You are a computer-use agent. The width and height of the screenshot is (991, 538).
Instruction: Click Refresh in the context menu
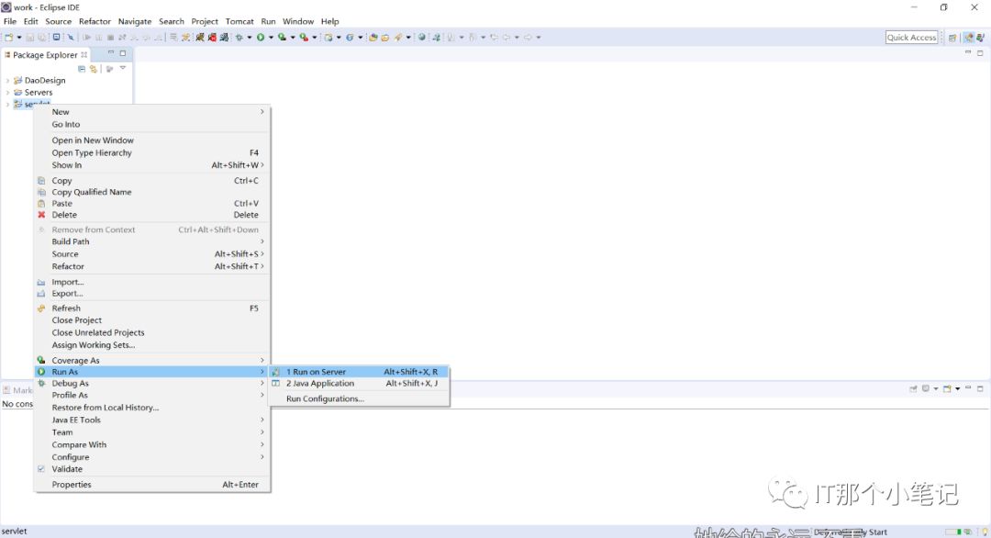pos(151,308)
